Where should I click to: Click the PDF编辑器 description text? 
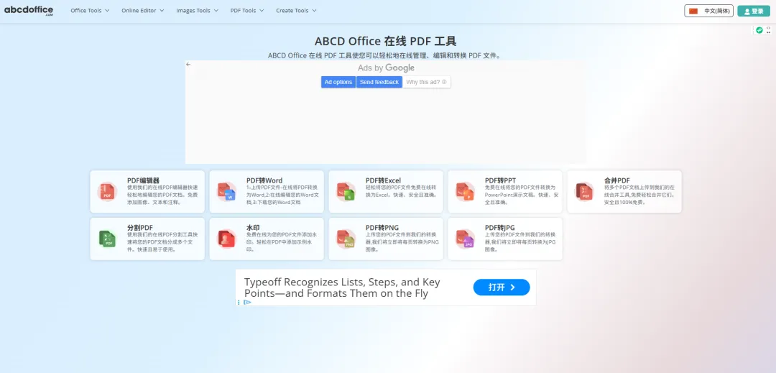163,195
